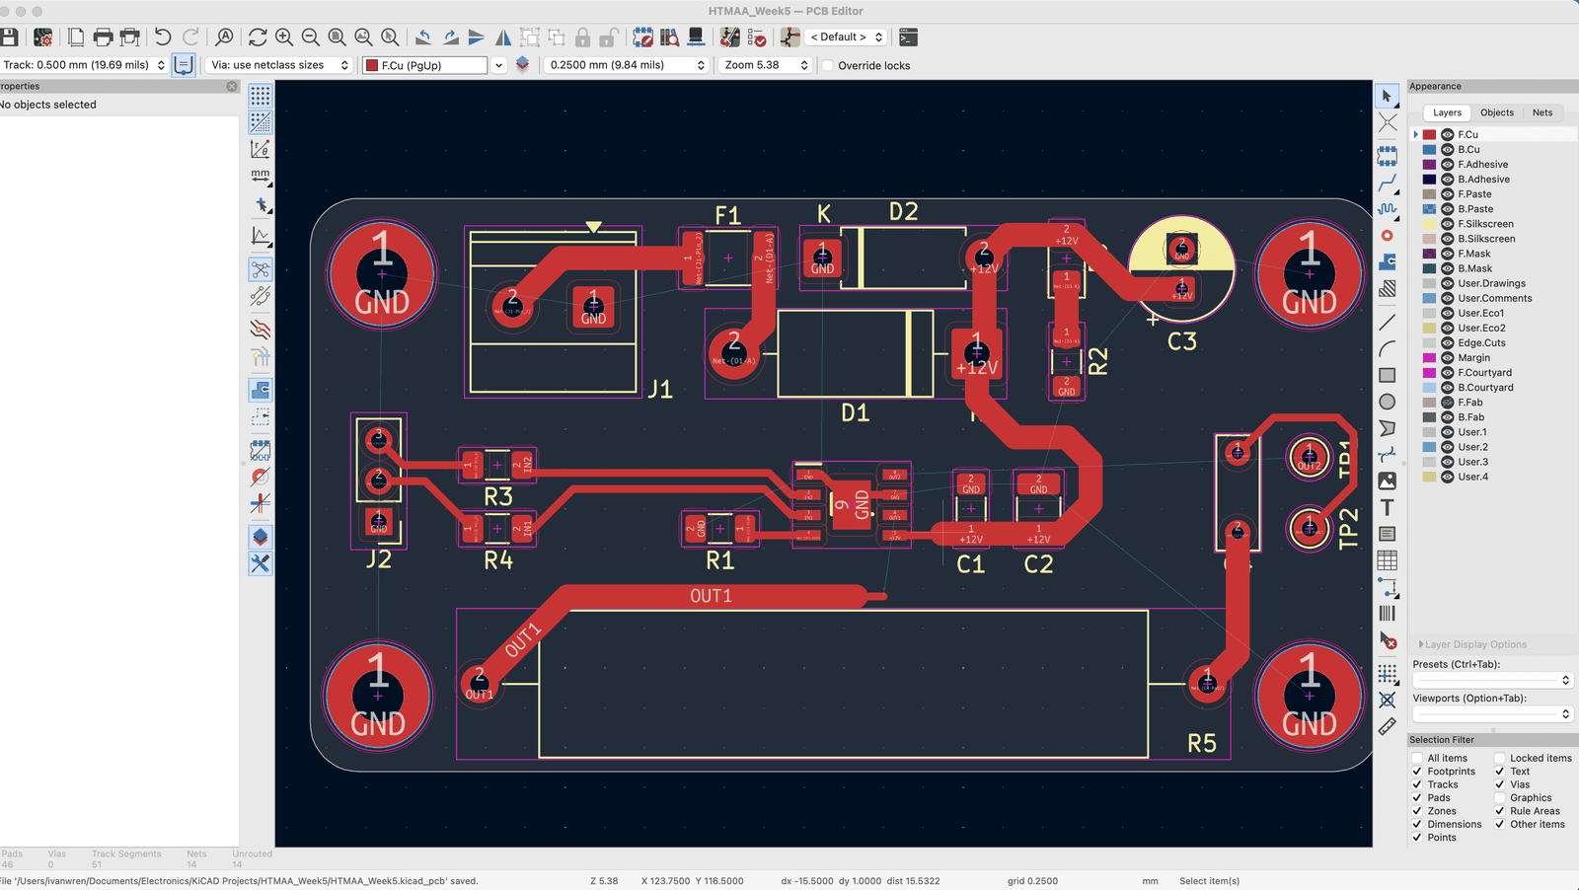Switch to the Layers tab
1579x890 pixels.
coord(1447,112)
